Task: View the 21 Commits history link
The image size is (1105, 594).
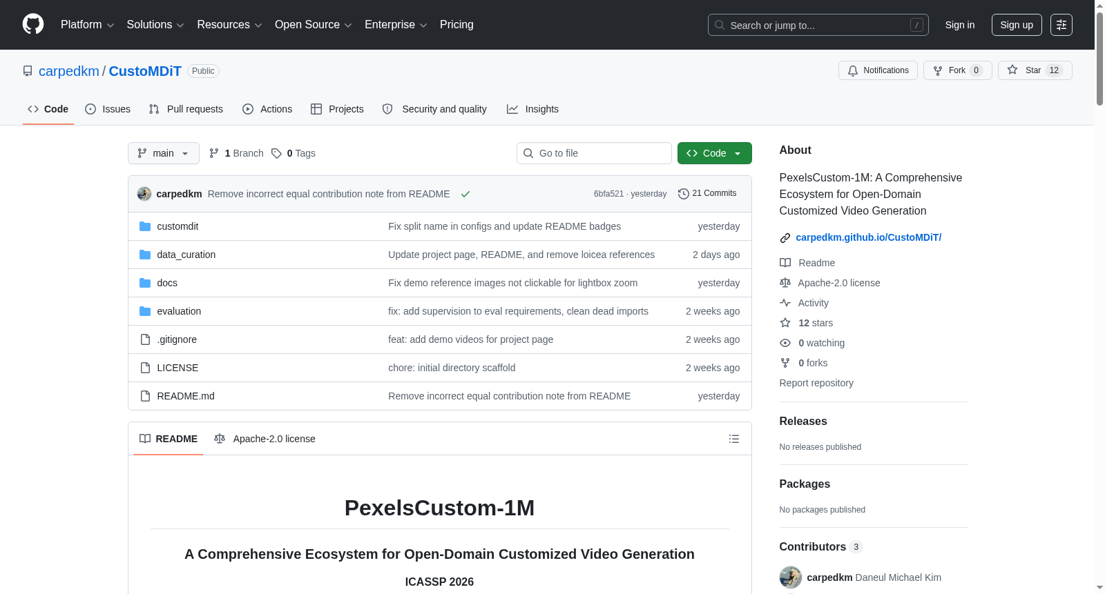Action: [x=707, y=194]
